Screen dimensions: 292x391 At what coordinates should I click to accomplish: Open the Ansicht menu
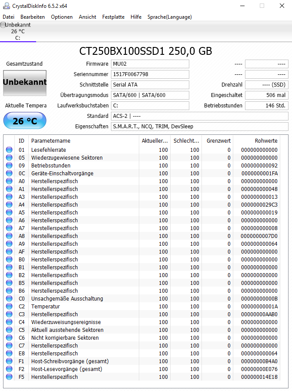coord(87,17)
